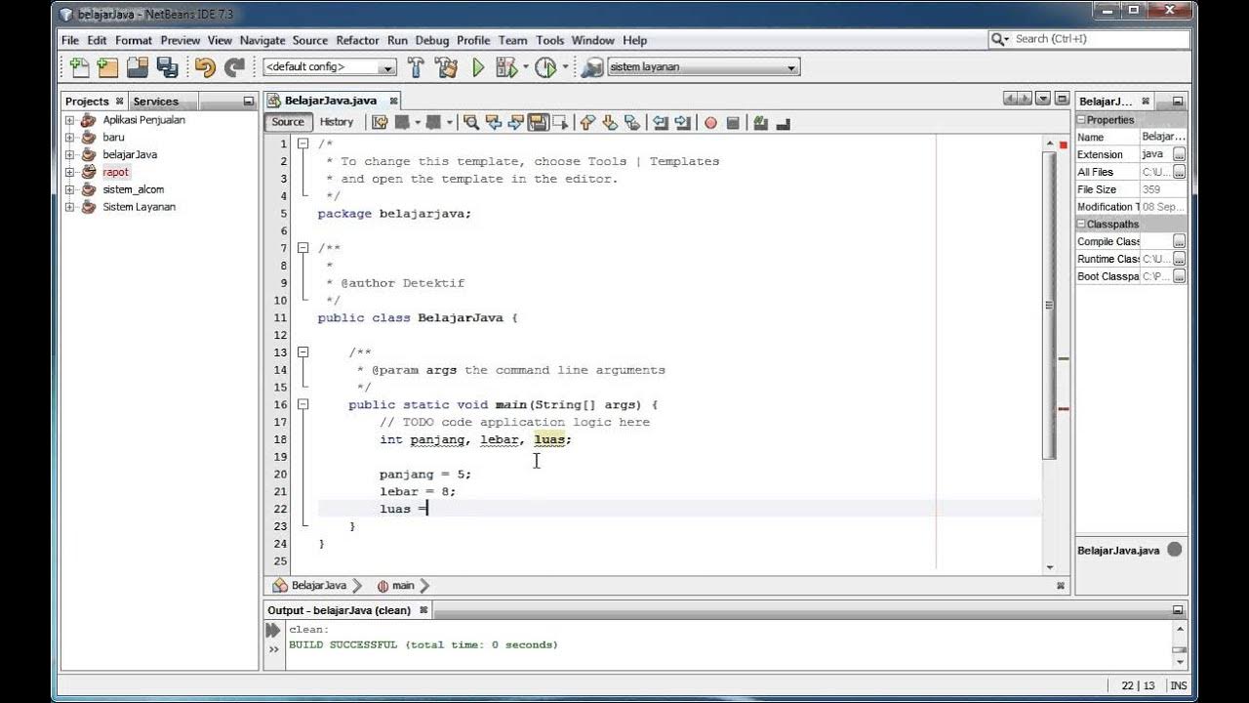This screenshot has width=1249, height=703.
Task: Click the Open Project icon
Action: [x=138, y=67]
